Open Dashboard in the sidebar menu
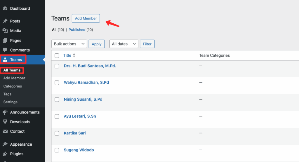The image size is (299, 162). (20, 8)
